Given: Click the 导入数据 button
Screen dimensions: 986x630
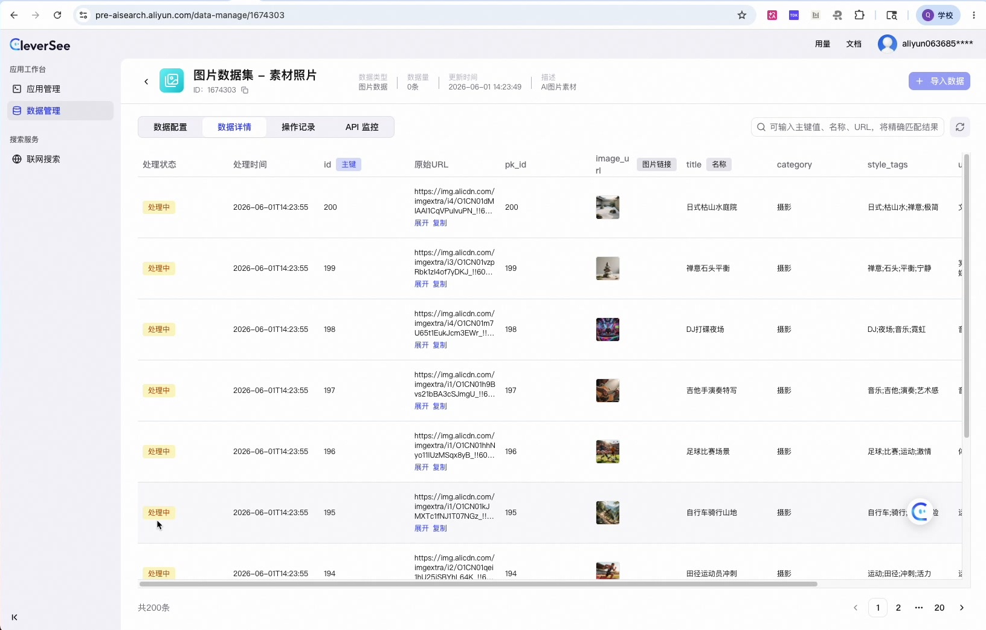Looking at the screenshot, I should tap(939, 81).
